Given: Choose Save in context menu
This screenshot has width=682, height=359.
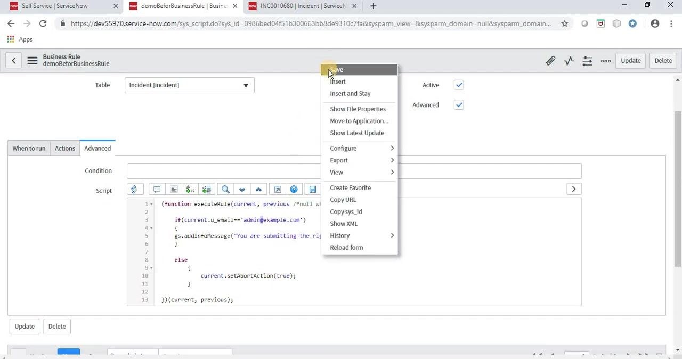Looking at the screenshot, I should 360,70.
